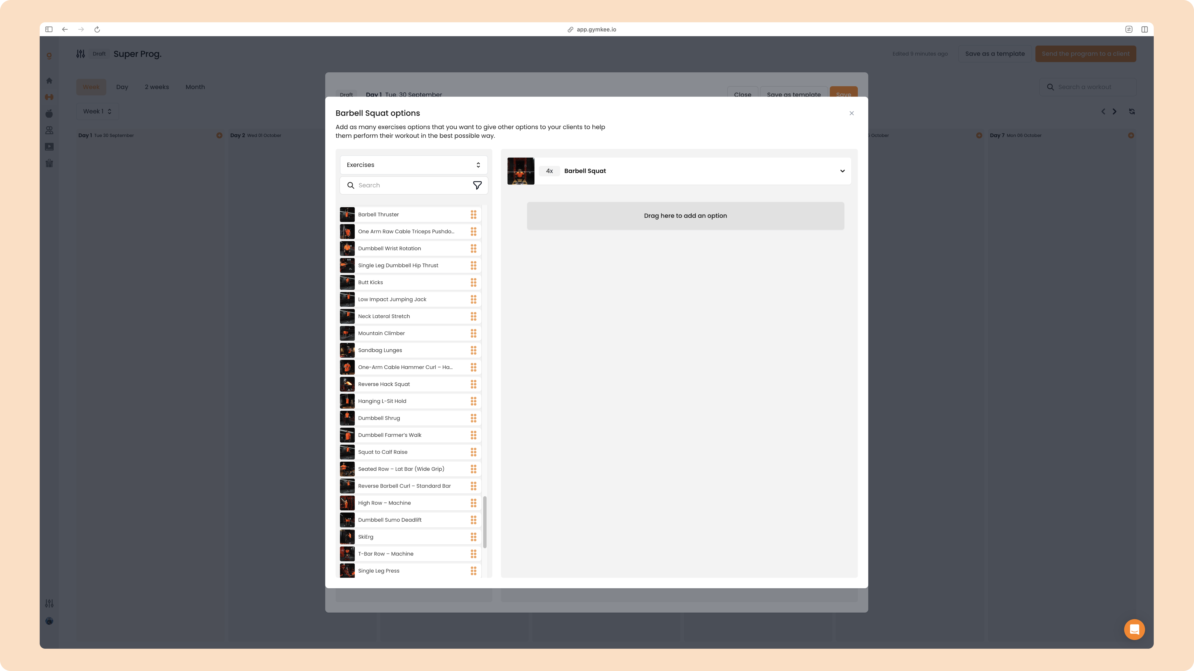This screenshot has width=1194, height=671.
Task: Select Seated Row – Lat Bar (Wide Grip)
Action: click(410, 469)
